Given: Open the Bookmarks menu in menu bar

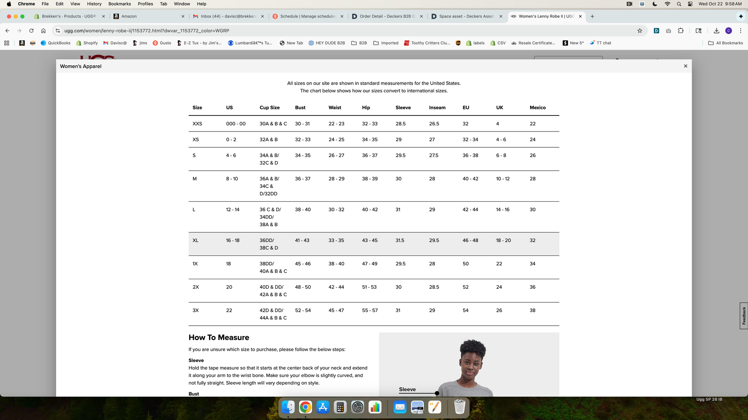Looking at the screenshot, I should pyautogui.click(x=120, y=4).
